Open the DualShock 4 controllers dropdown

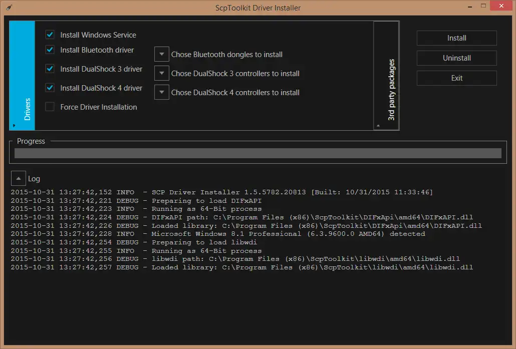(x=161, y=92)
